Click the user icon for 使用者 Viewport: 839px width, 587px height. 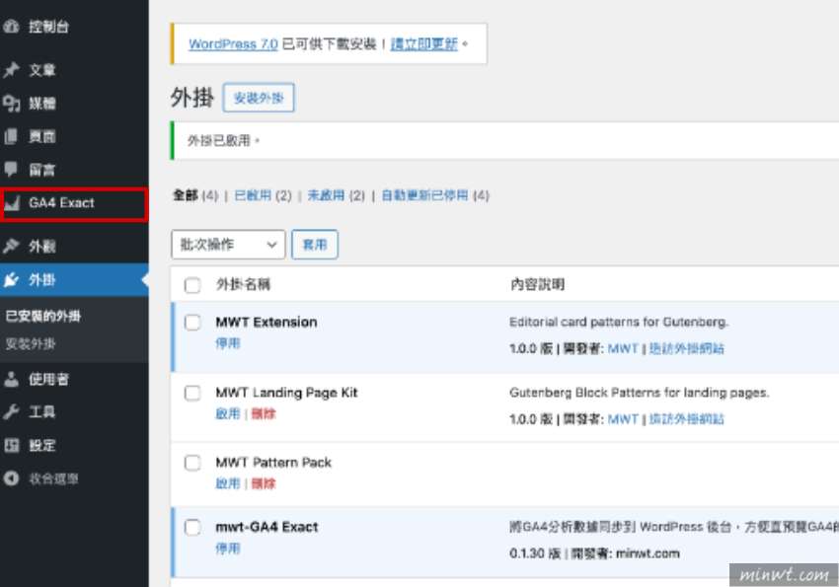11,379
